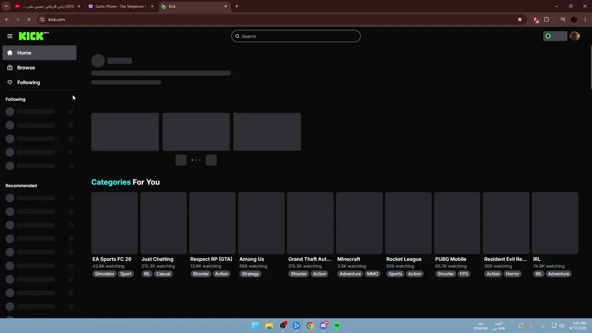Bookmark this page with the star
Viewport: 592px width, 333px height.
point(520,19)
